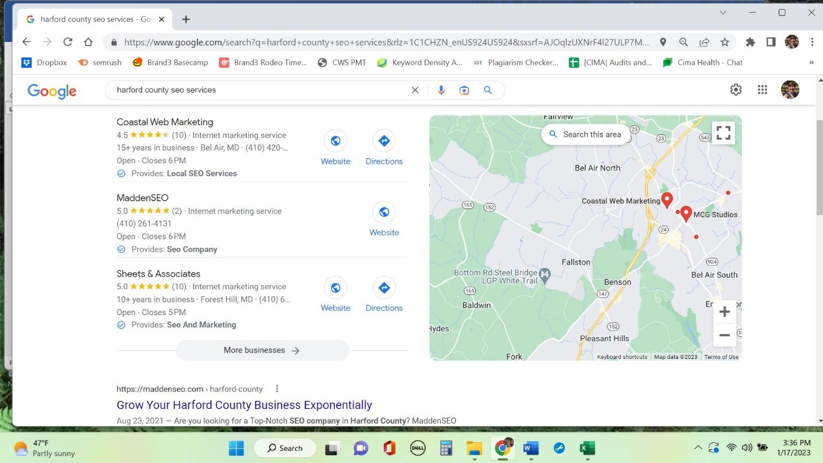Open the weather widget showing 47°F

[x=45, y=448]
